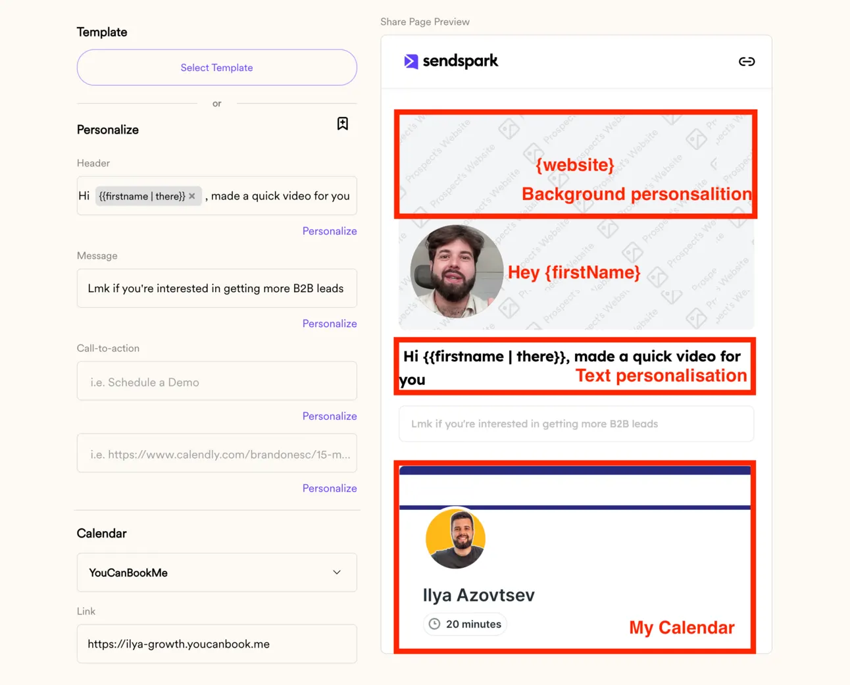
Task: Click the Ilya Azovtsev name in calendar
Action: (x=478, y=595)
